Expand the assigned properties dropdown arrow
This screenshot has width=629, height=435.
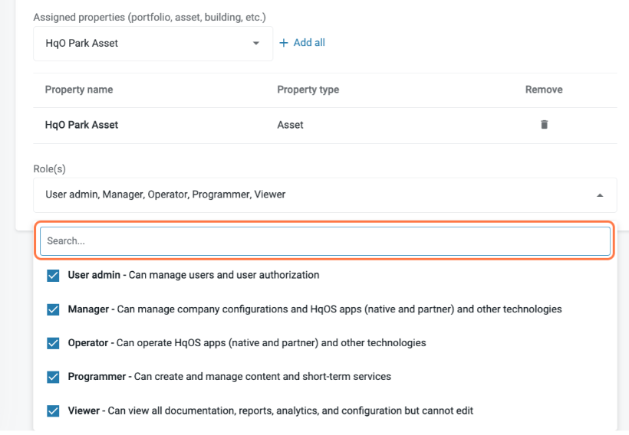pos(256,44)
